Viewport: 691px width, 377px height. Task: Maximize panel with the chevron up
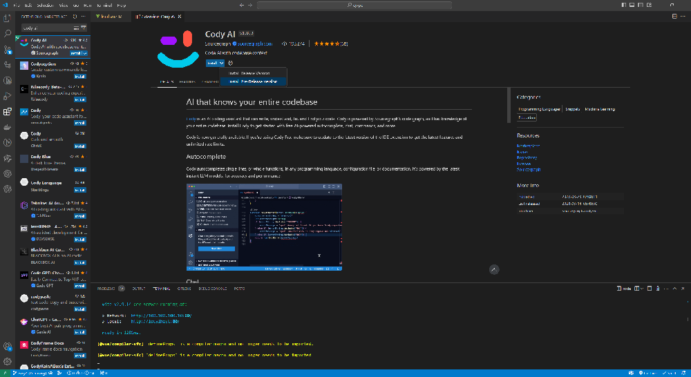[674, 289]
